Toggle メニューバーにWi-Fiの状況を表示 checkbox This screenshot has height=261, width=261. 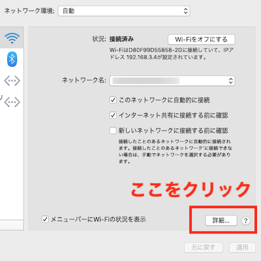pos(45,219)
